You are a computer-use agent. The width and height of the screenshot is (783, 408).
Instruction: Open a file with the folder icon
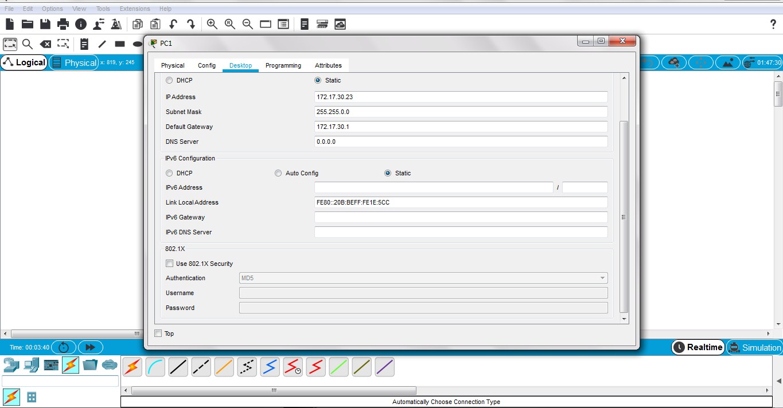click(x=28, y=24)
